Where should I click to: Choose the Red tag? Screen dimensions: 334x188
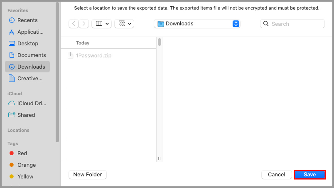(x=22, y=153)
